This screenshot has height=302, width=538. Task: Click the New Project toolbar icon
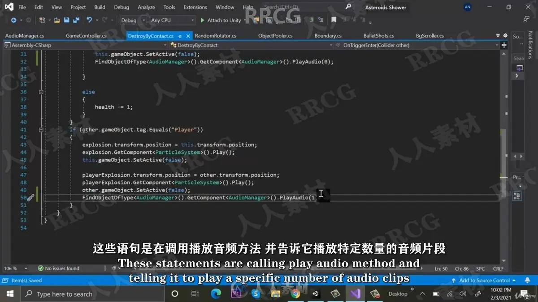(x=42, y=20)
